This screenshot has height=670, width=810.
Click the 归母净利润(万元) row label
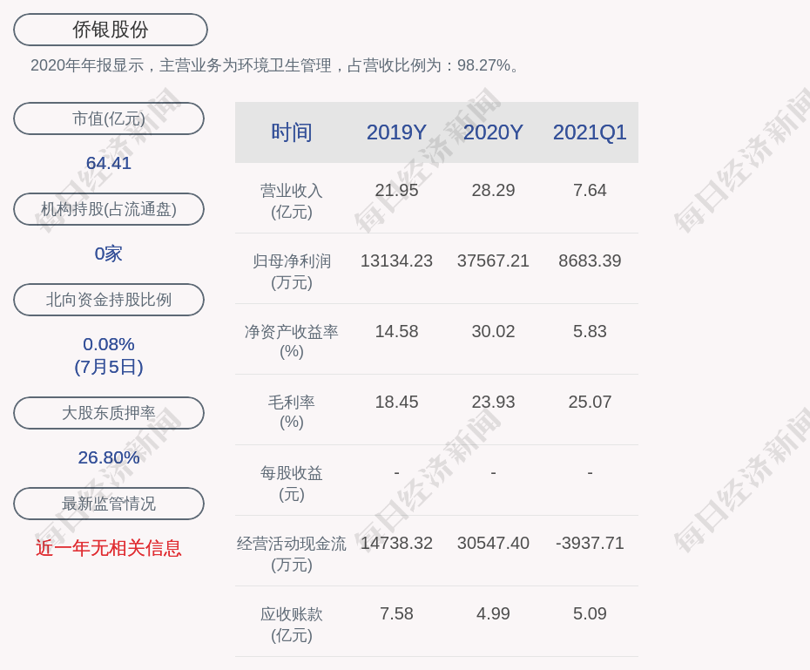pos(292,271)
